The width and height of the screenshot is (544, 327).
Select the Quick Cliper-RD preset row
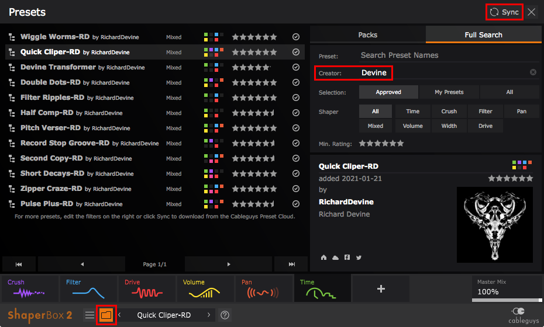(155, 52)
